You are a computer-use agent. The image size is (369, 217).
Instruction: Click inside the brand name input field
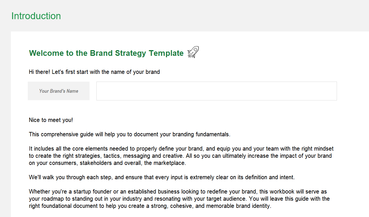(216, 91)
